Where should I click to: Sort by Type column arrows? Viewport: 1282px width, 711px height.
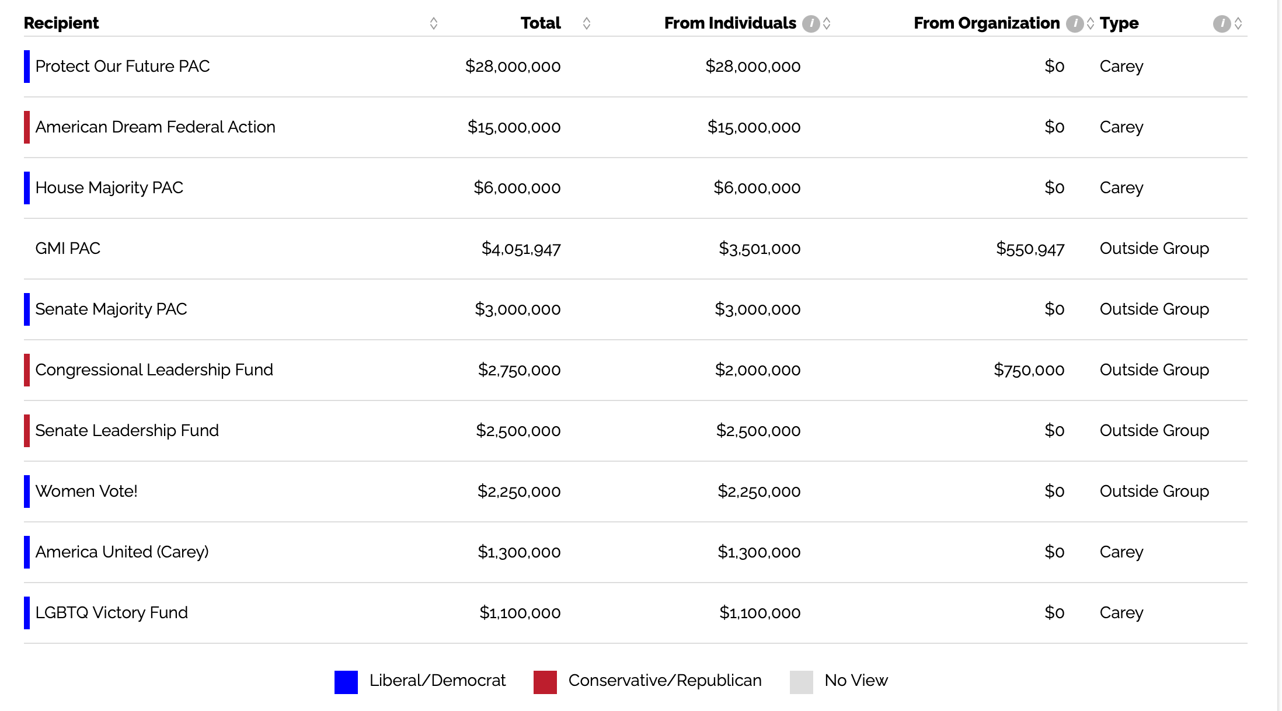tap(1238, 24)
